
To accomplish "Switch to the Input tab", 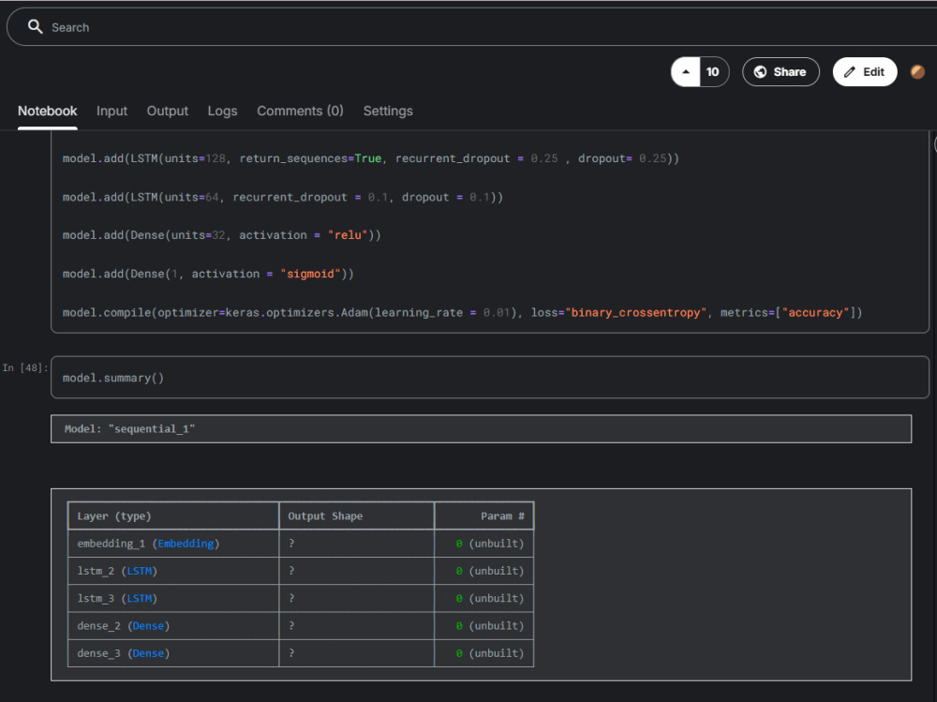I will click(112, 112).
